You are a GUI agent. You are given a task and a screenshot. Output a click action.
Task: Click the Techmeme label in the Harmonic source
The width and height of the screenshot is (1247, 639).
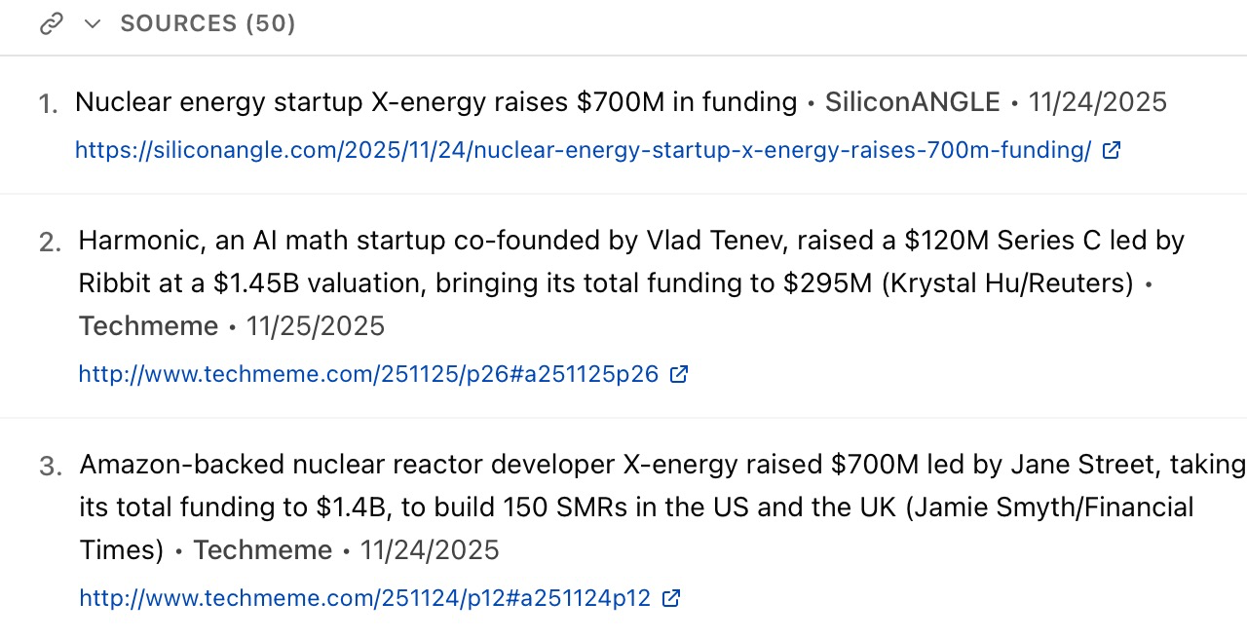pos(148,326)
